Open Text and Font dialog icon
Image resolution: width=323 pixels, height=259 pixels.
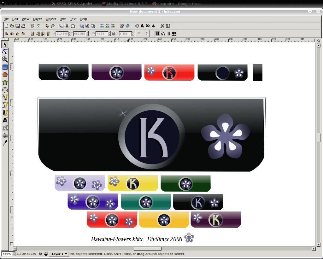[x=142, y=26]
